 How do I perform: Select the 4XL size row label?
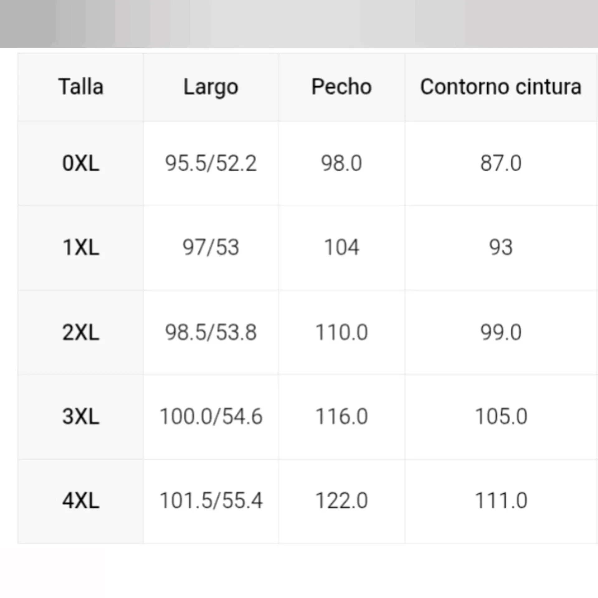pos(81,501)
